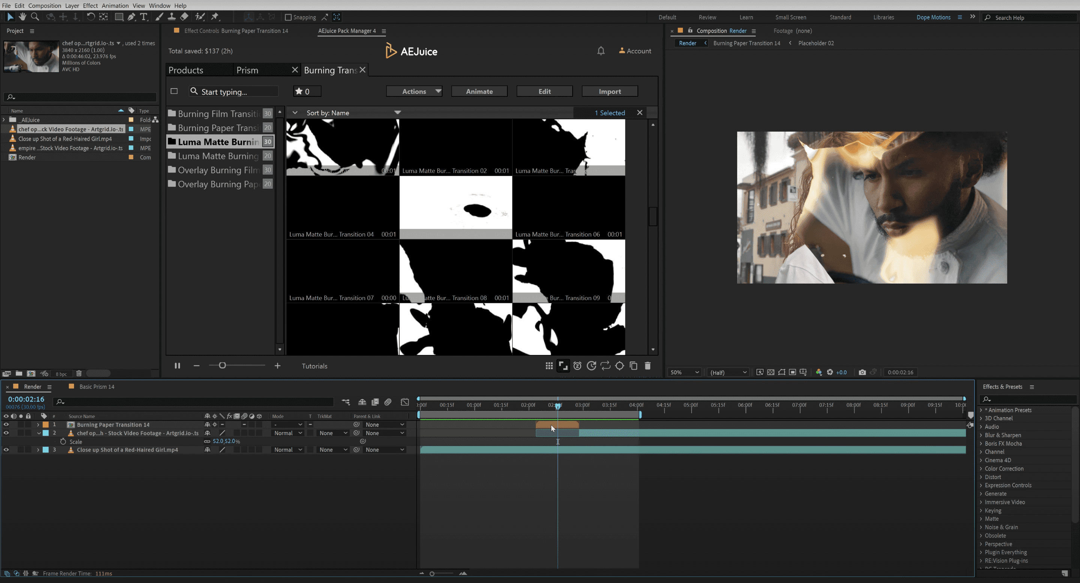Select the Luma Matte Burning Transition 04 thumbnail
1080x583 pixels.
coord(342,207)
